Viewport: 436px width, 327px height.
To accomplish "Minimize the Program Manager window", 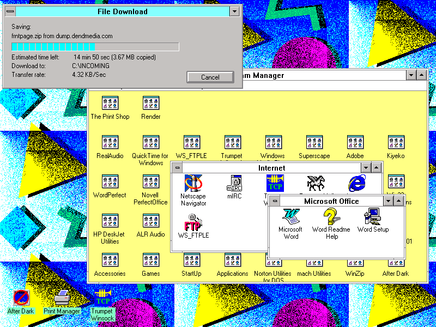I will (x=411, y=75).
